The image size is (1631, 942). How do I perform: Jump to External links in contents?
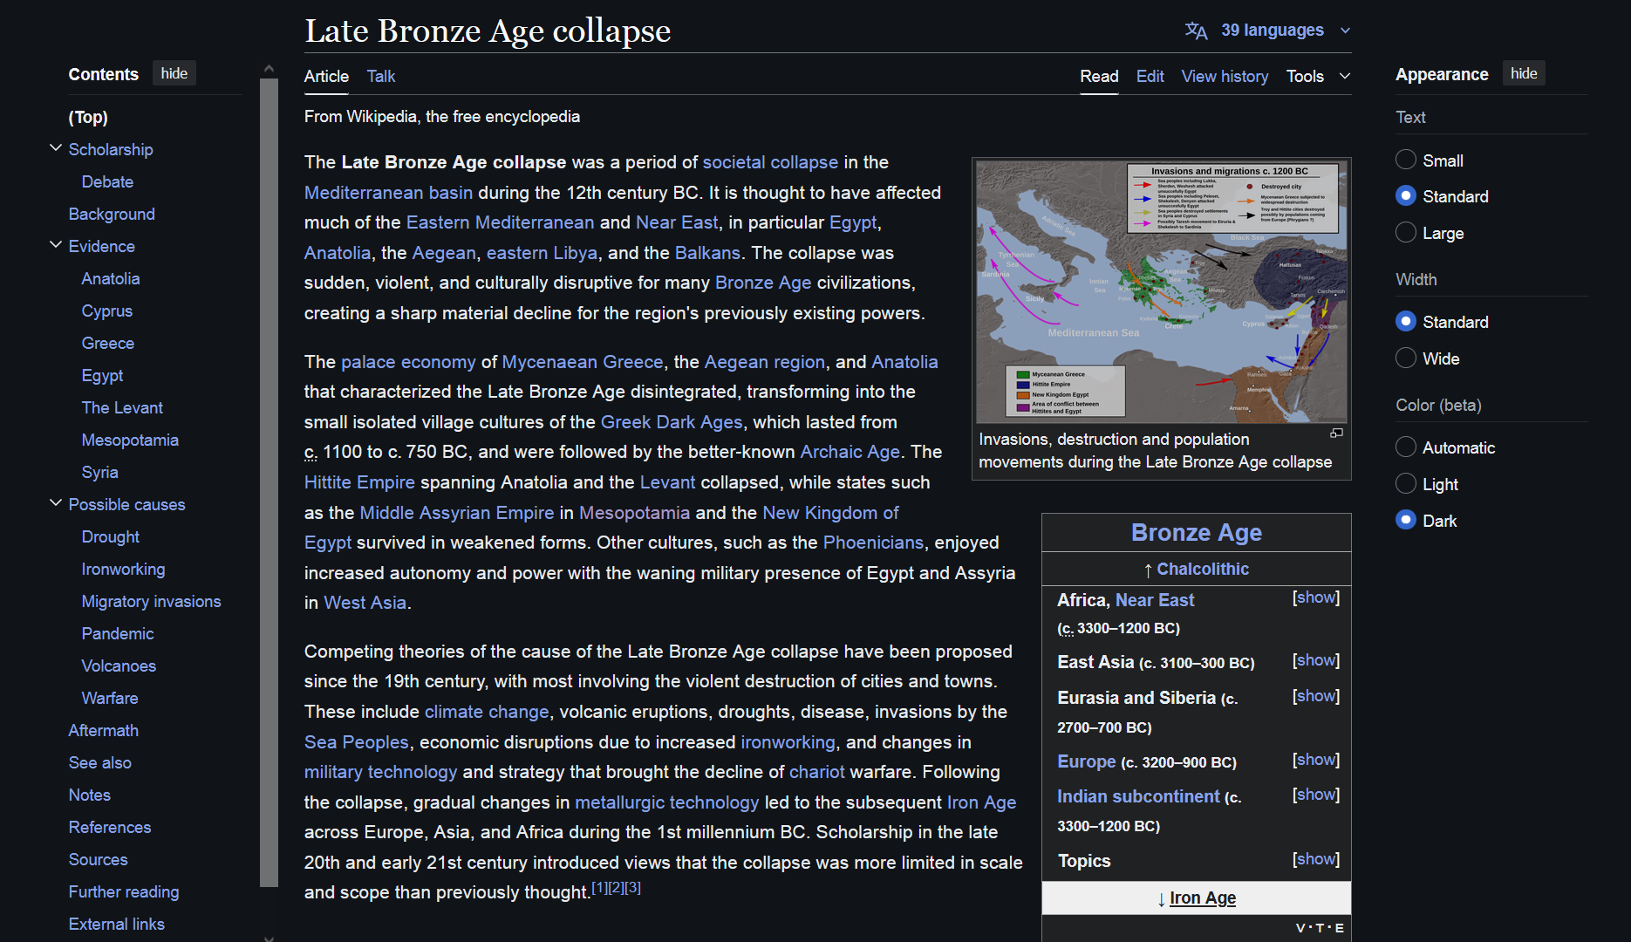117,924
